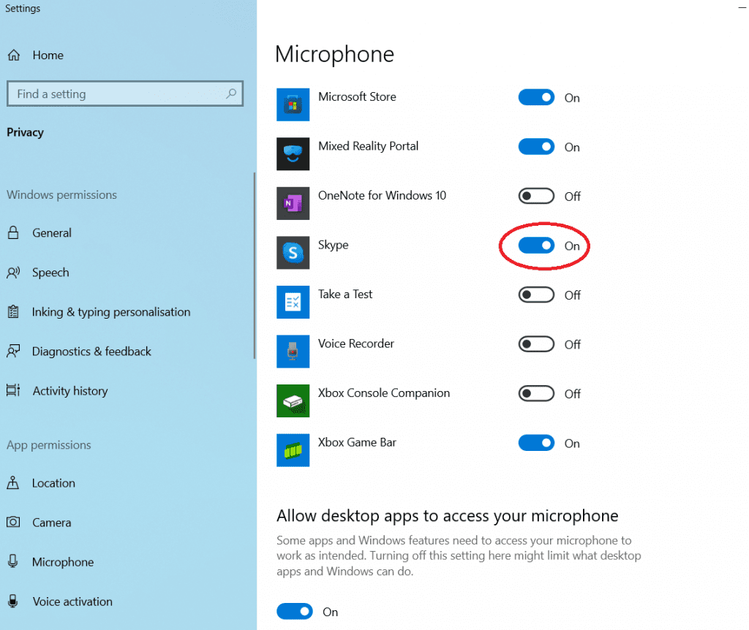Click the Xbox Game Bar icon
This screenshot has width=749, height=630.
click(293, 450)
